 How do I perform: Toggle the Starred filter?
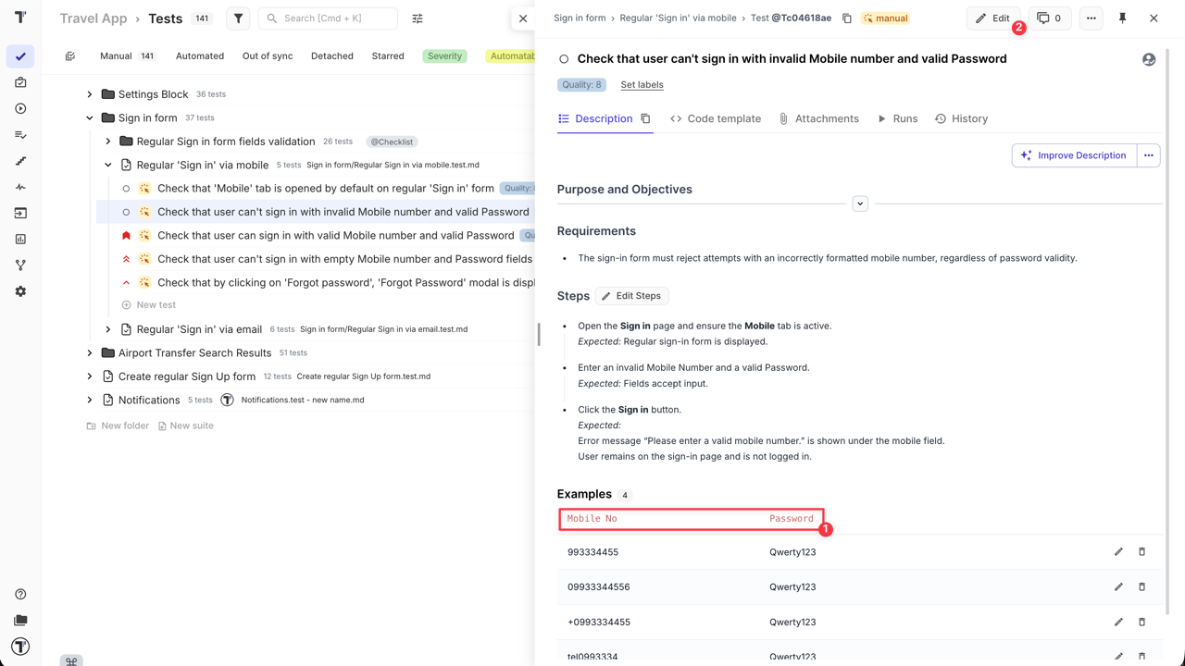tap(388, 55)
